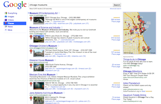This screenshot has width=161, height=104.
Task: Select Images in the sidebar
Action: (11, 17)
